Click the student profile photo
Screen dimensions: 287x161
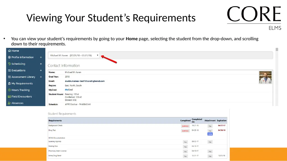[265, 77]
